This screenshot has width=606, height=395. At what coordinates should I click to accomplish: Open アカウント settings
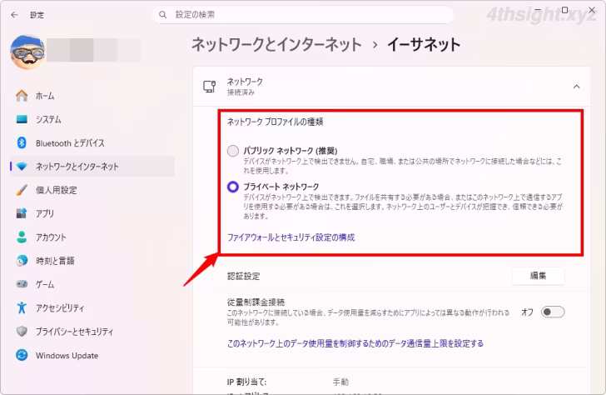92,237
